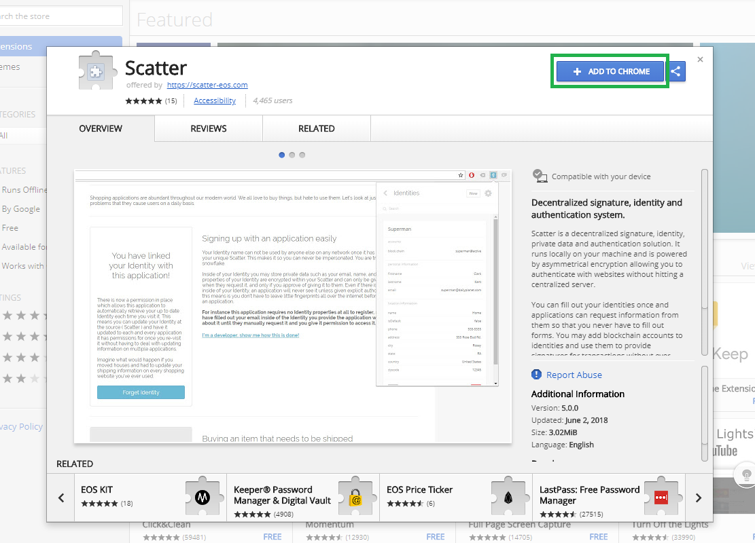Select the third slideshow dot

pos(302,155)
